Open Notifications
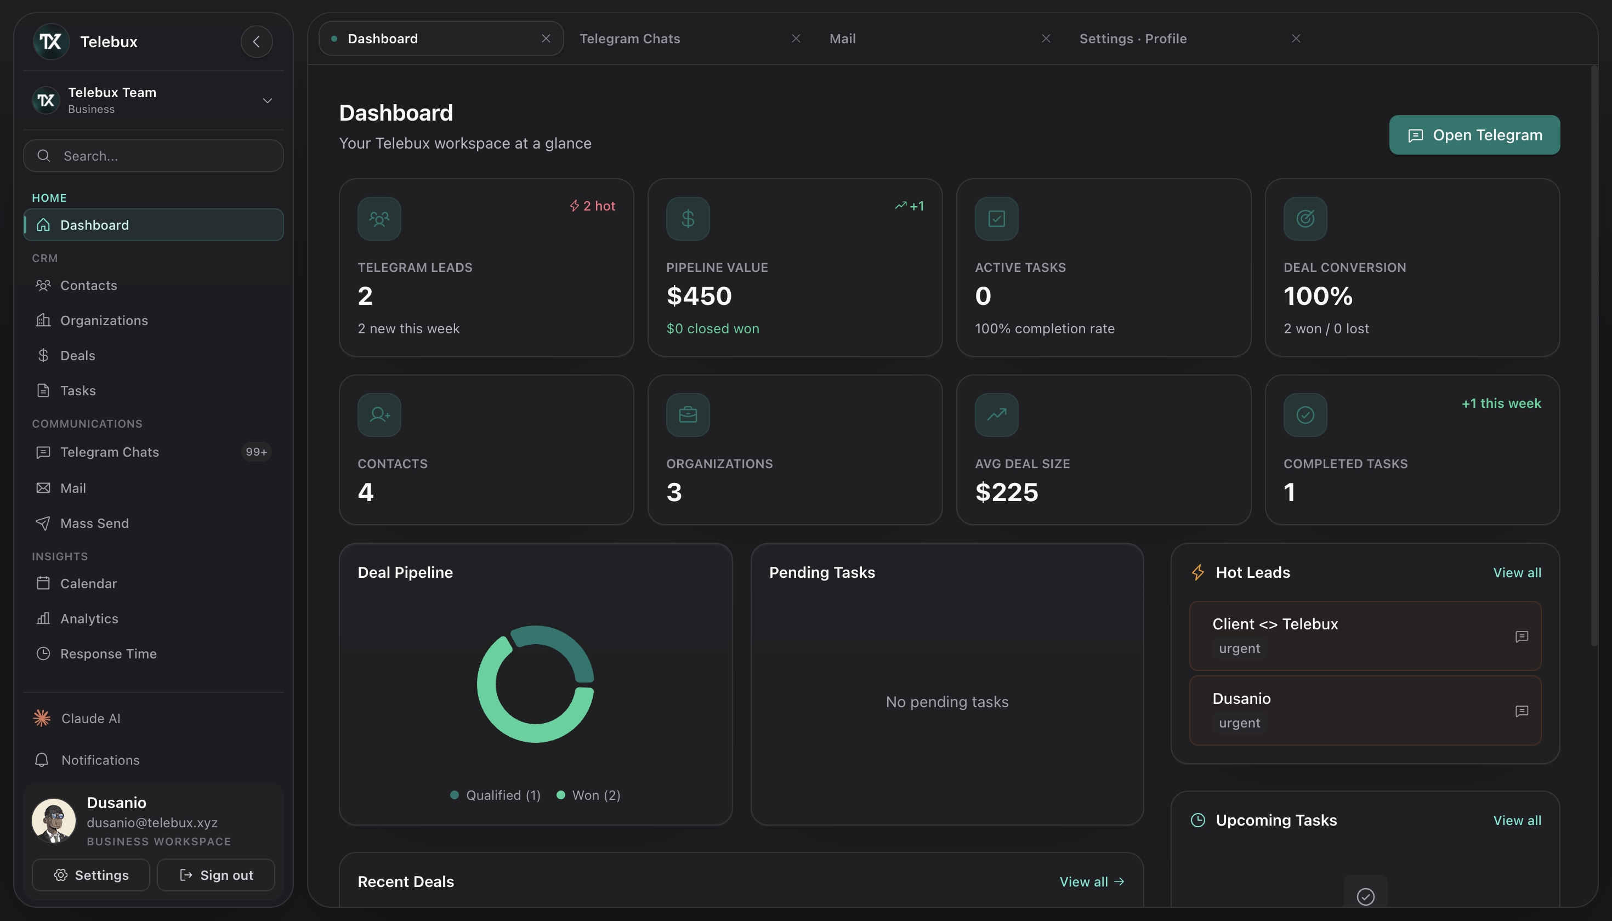This screenshot has height=921, width=1612. click(153, 760)
